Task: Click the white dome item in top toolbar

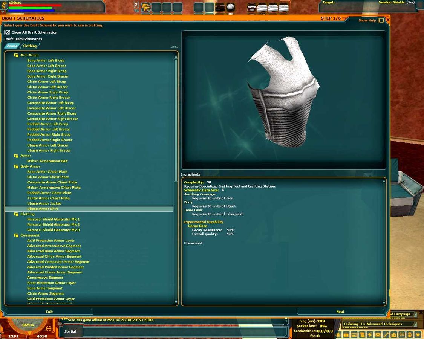Action: click(230, 7)
